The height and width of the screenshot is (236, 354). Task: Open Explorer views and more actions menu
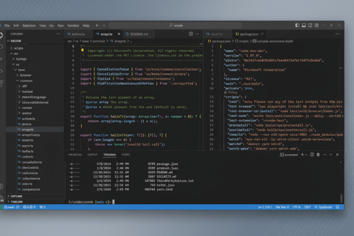(58, 34)
